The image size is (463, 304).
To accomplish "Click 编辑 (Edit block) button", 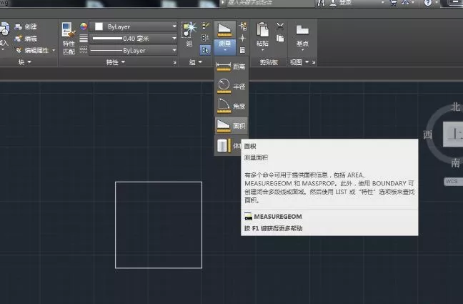I will [x=26, y=39].
